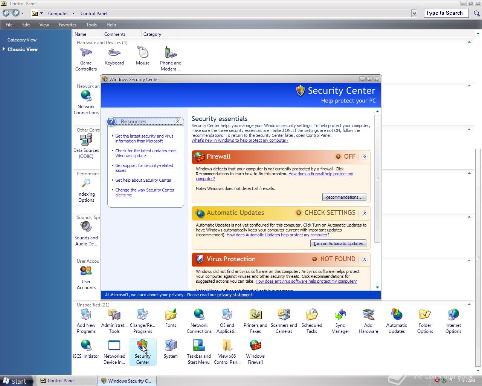Open the back/forward history dropdown
Screen dimensions: 482x386
pos(22,14)
